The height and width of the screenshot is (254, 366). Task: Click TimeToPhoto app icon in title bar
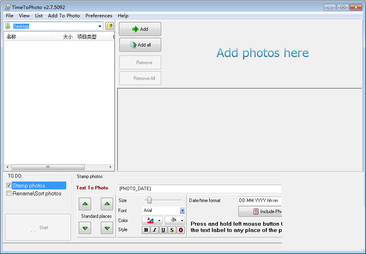click(7, 7)
